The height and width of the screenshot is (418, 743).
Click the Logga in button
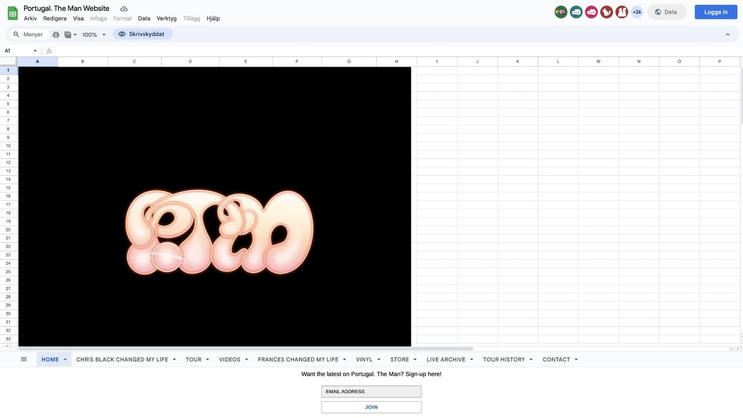(x=716, y=12)
